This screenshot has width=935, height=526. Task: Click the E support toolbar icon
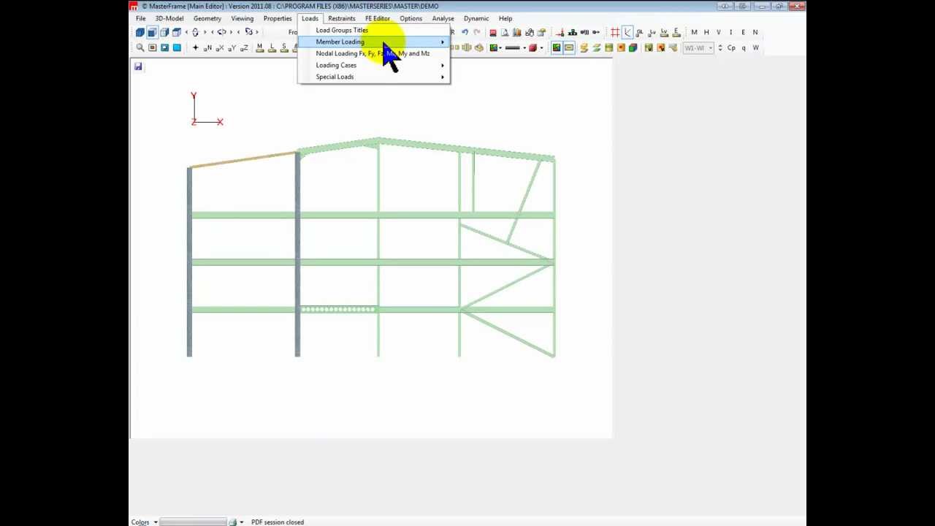tap(676, 32)
